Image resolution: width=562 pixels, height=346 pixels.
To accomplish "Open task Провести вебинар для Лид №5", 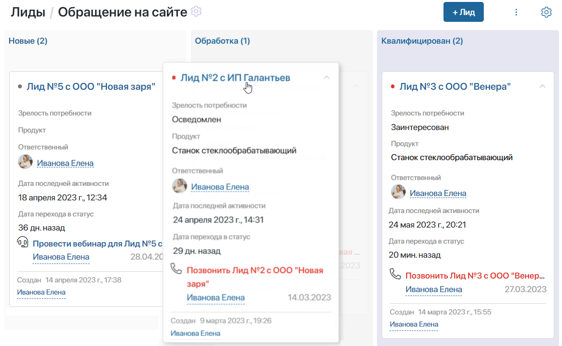I will (x=98, y=244).
